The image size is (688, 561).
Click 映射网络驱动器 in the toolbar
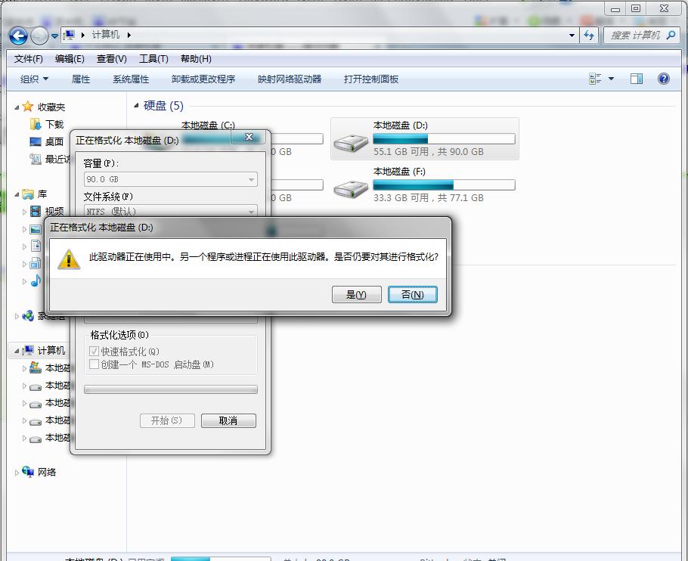(x=290, y=79)
